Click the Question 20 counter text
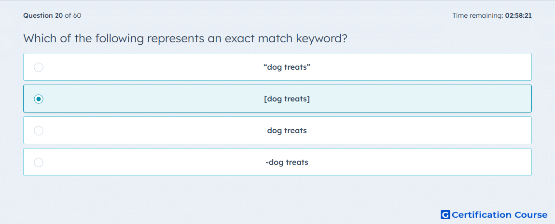The height and width of the screenshot is (224, 555). coord(43,15)
